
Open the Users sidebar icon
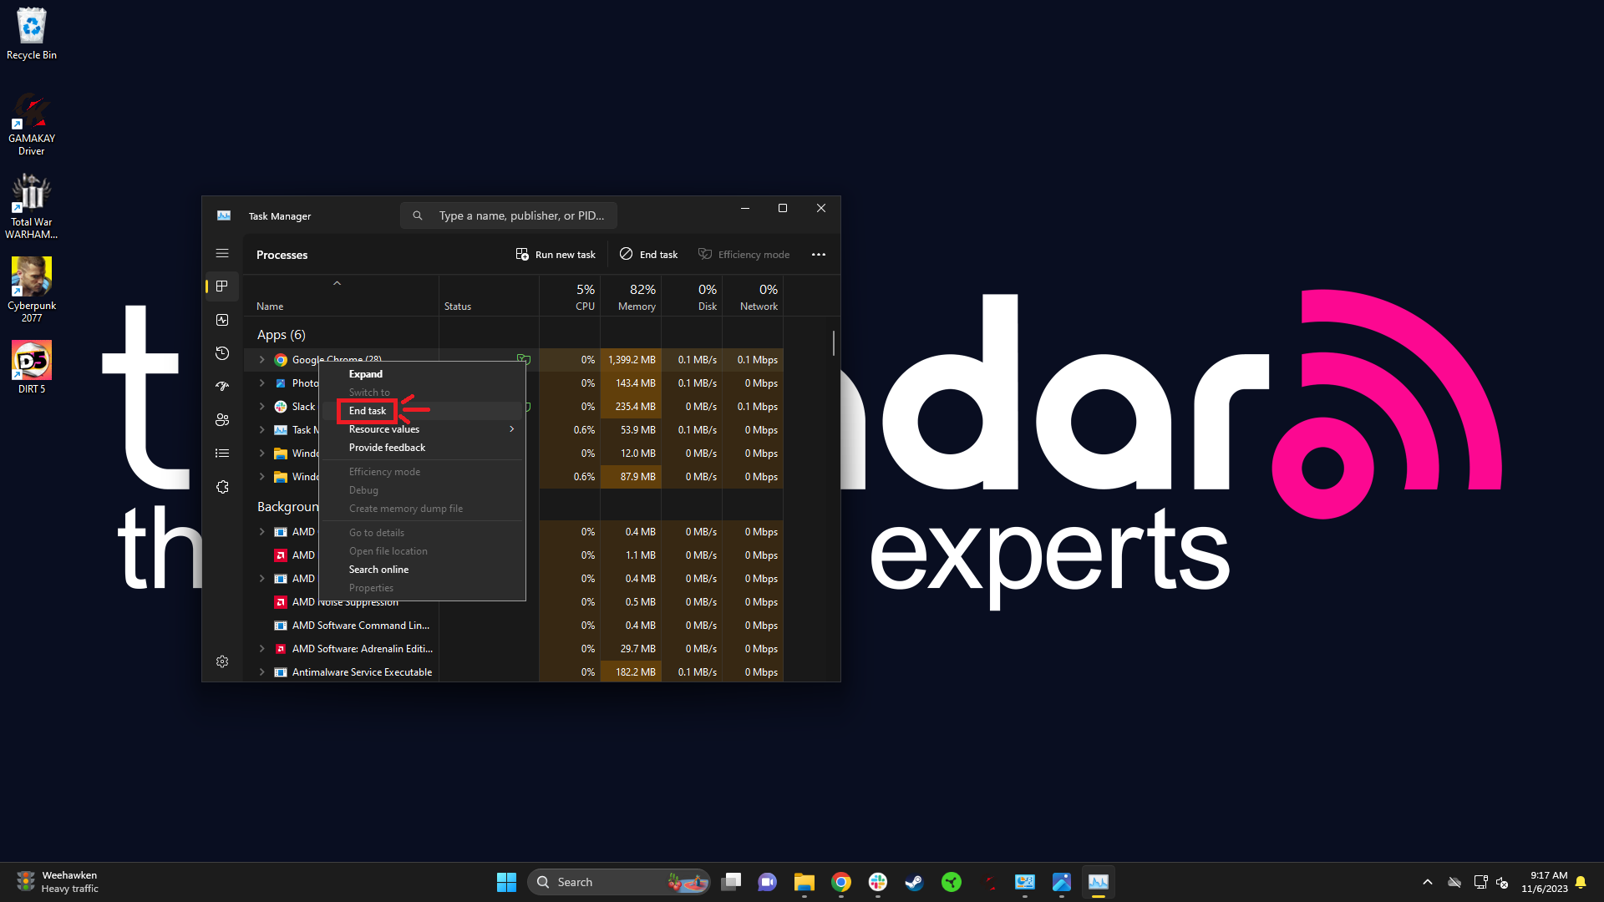pyautogui.click(x=222, y=420)
